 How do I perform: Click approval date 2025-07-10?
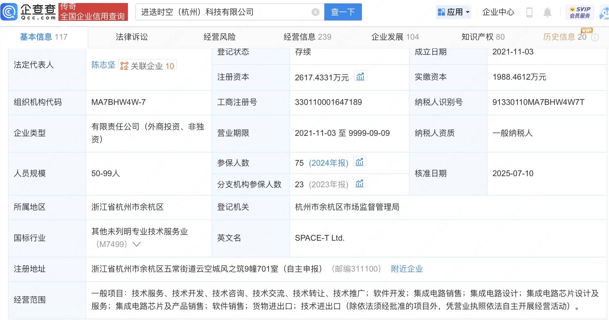[513, 173]
